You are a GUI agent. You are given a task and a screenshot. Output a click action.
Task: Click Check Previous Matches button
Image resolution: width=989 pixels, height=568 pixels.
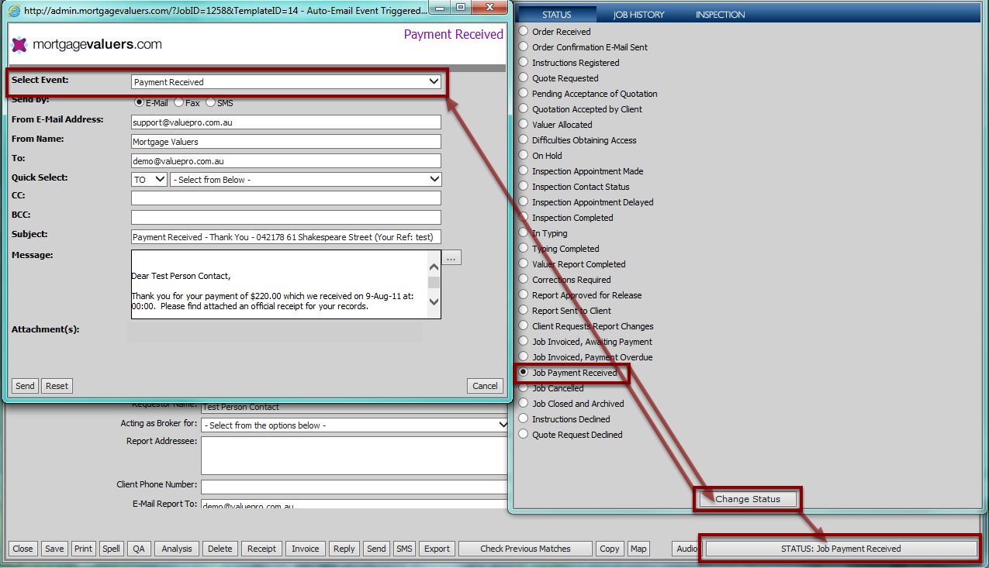click(x=525, y=549)
